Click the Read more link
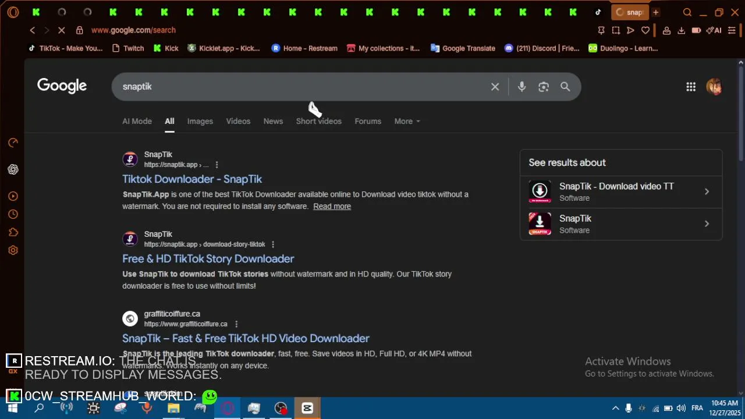745x419 pixels. (332, 207)
